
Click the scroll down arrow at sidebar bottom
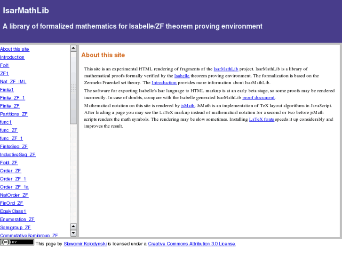[x=73, y=233]
